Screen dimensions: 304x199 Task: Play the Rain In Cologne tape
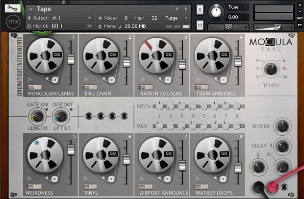(143, 79)
